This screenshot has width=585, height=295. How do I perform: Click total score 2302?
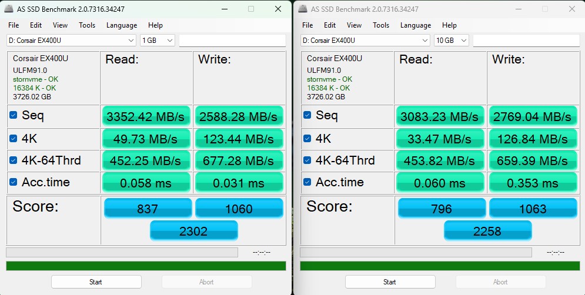[193, 230]
